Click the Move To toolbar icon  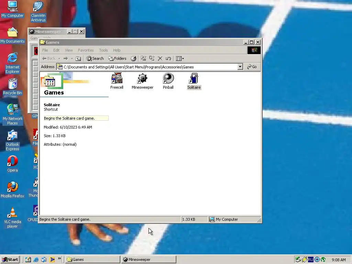tap(144, 58)
